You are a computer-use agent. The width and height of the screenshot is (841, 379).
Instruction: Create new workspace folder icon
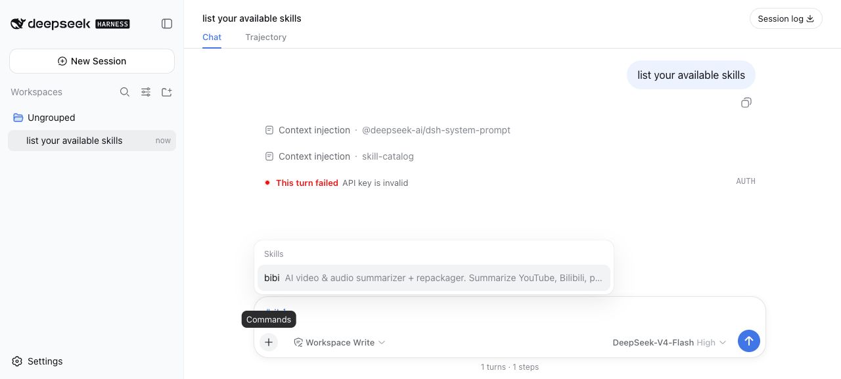[x=167, y=92]
